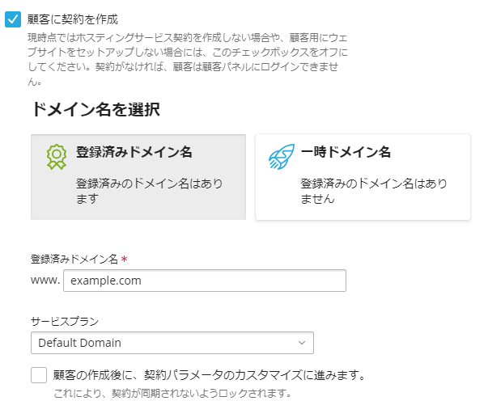Focus the example.com domain name input field

(x=204, y=281)
